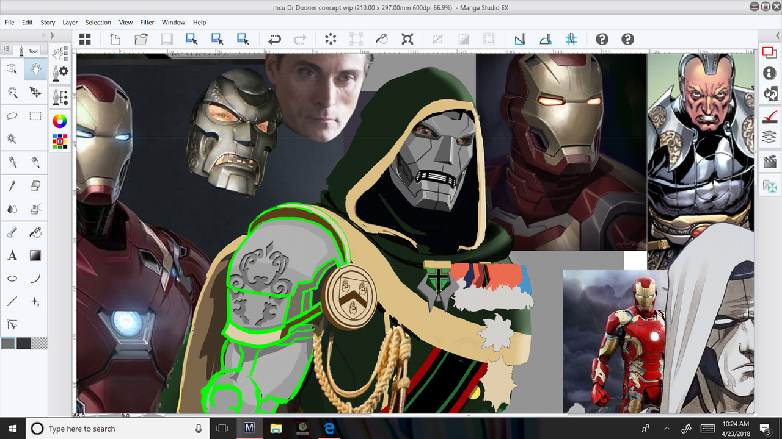Image resolution: width=782 pixels, height=439 pixels.
Task: Select the curve line tool
Action: [x=35, y=279]
